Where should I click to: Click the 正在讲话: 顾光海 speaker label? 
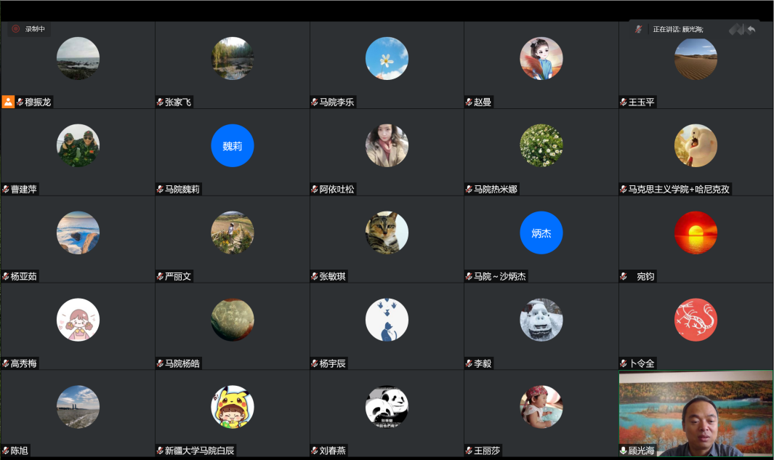click(x=678, y=29)
